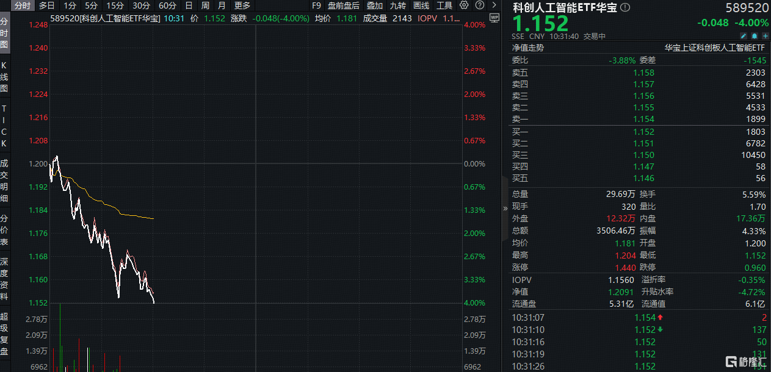This screenshot has width=771, height=372.
Task: Open 叠加 overlay option
Action: click(x=374, y=5)
